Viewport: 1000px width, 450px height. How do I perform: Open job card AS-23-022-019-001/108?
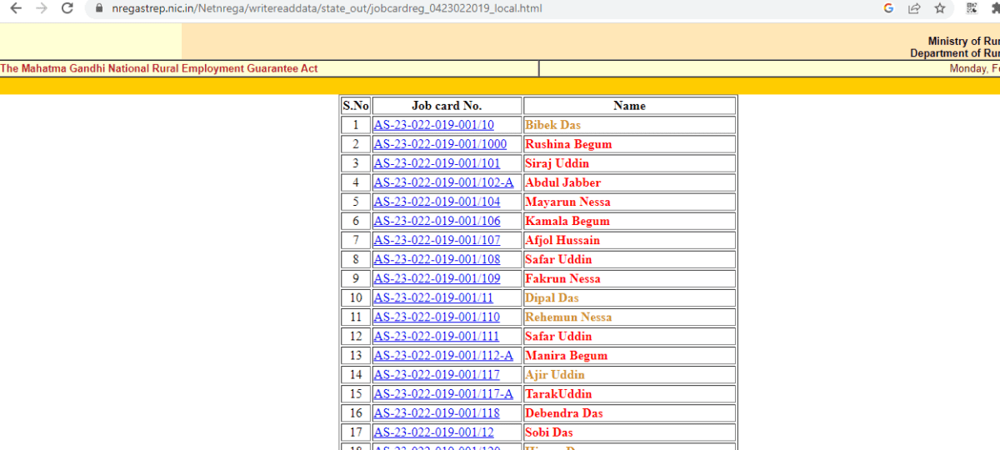[437, 259]
